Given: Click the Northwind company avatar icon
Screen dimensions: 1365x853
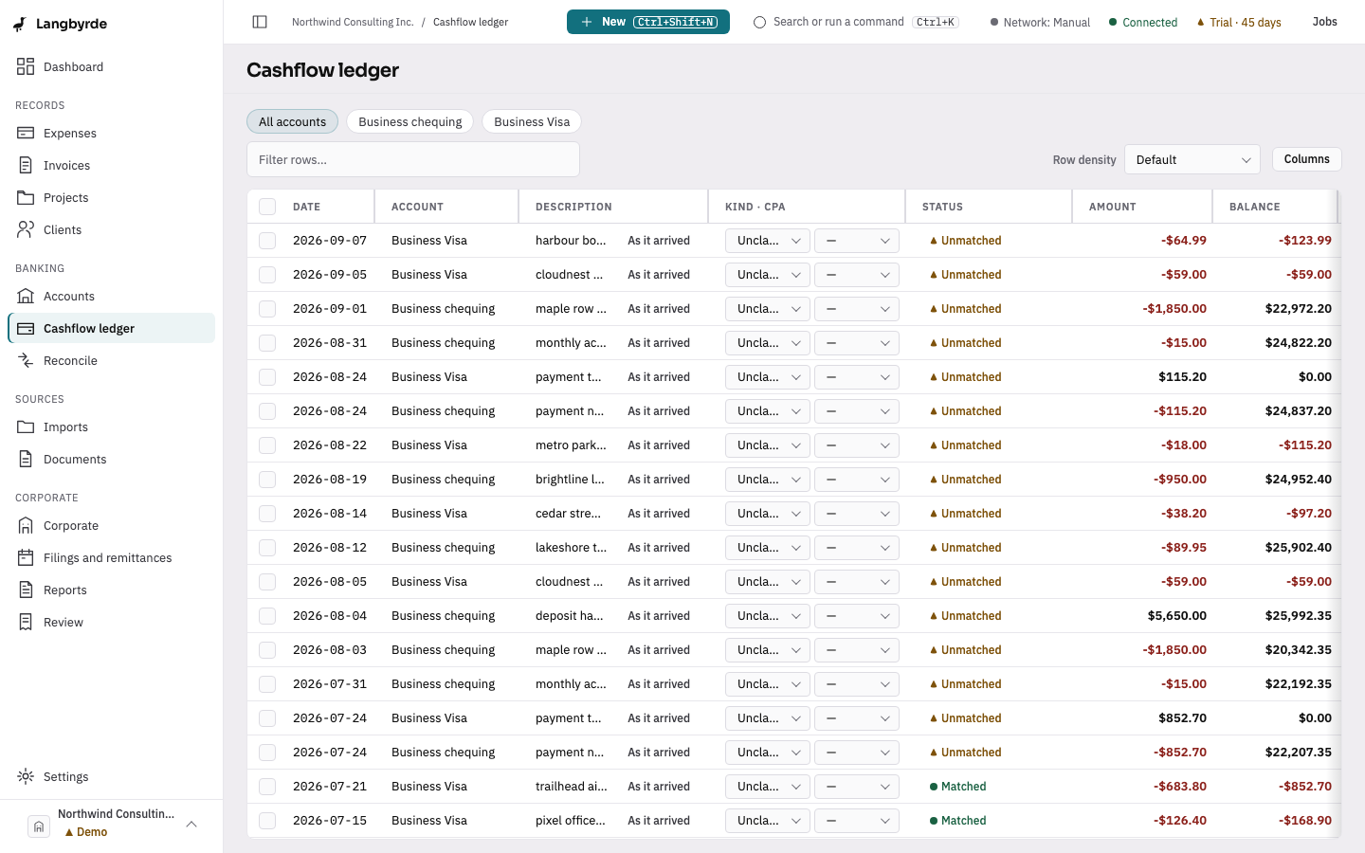Looking at the screenshot, I should (39, 826).
